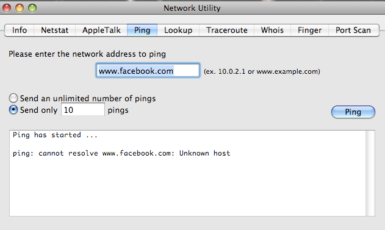Viewport: 385px width, 230px height.
Task: Close the Network Utility window
Action: 7,8
